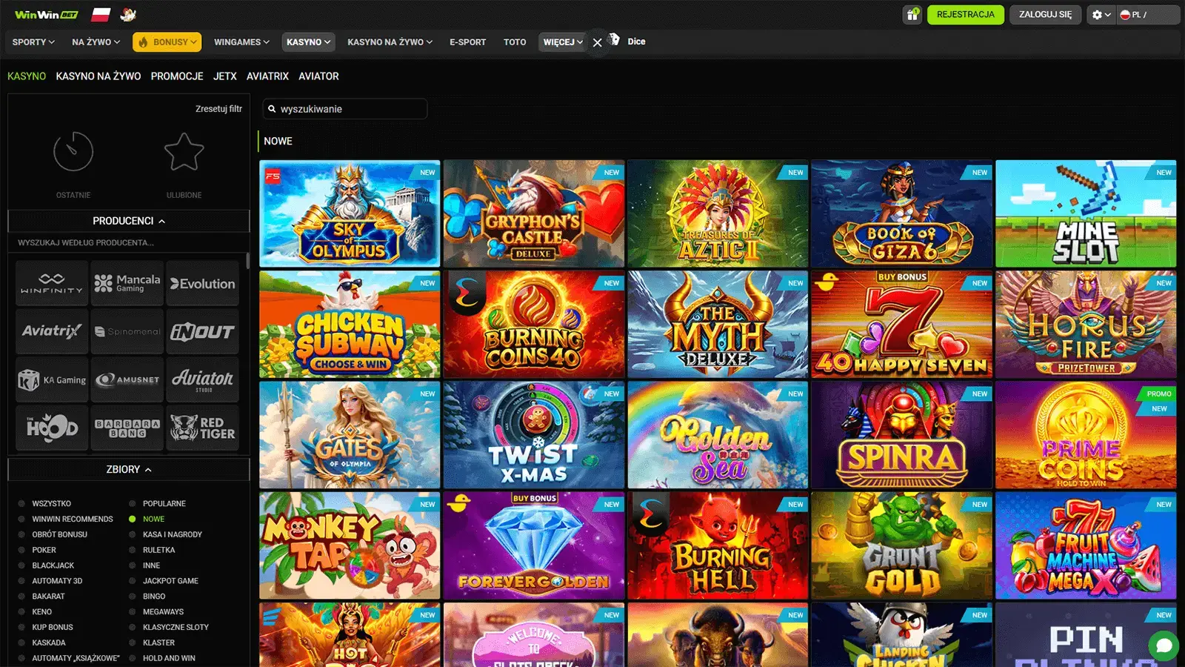Open the settings gear dropdown
Viewport: 1185px width, 667px height.
(x=1101, y=15)
